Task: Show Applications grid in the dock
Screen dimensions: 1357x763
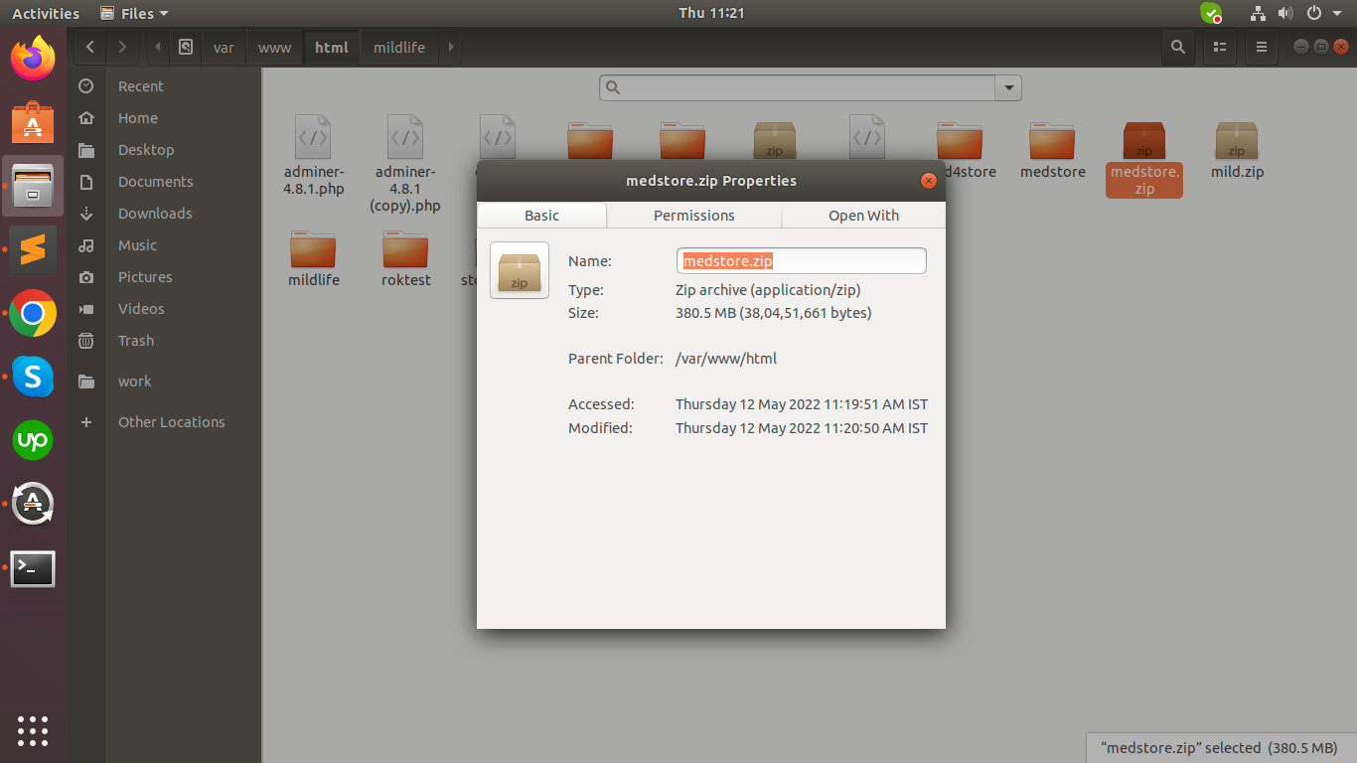Action: pos(33,730)
